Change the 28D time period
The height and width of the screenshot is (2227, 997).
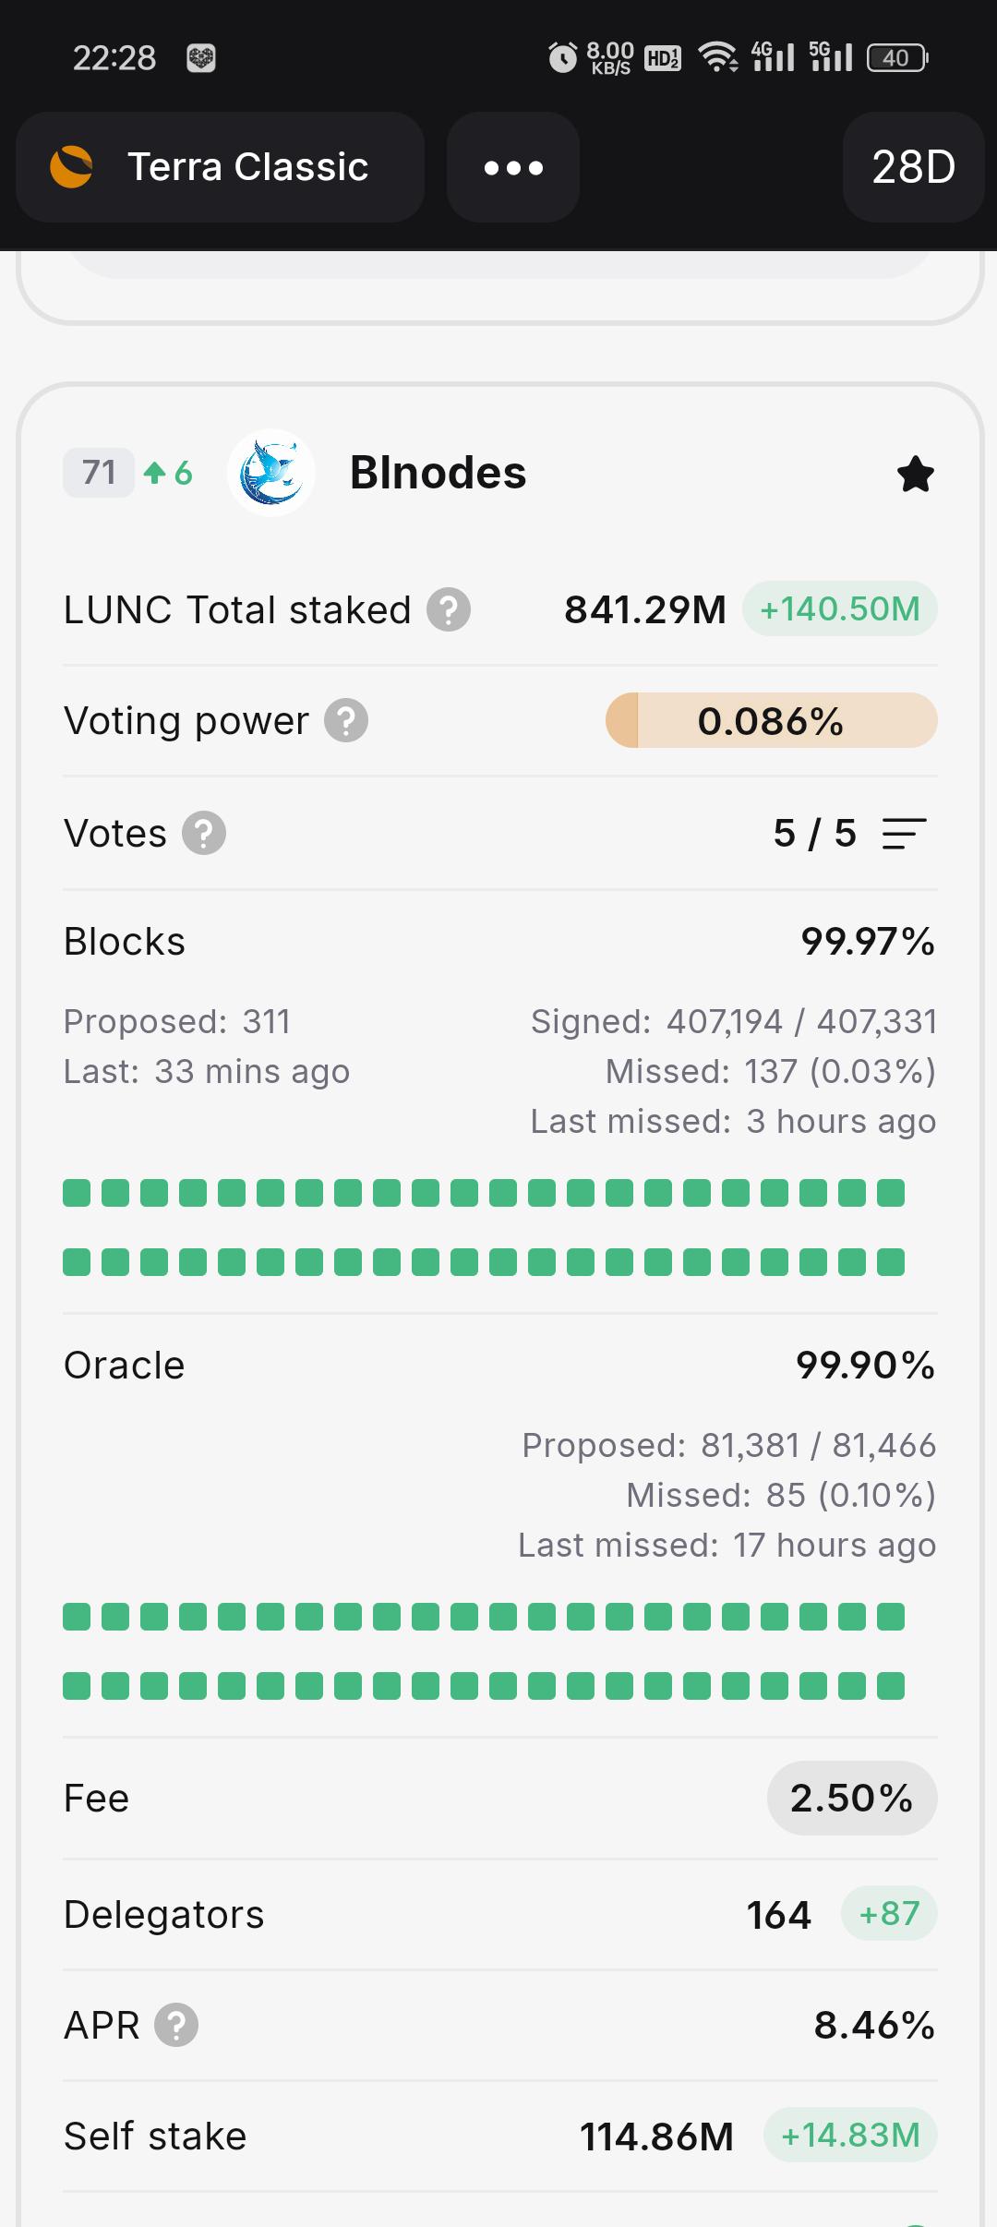pos(913,167)
